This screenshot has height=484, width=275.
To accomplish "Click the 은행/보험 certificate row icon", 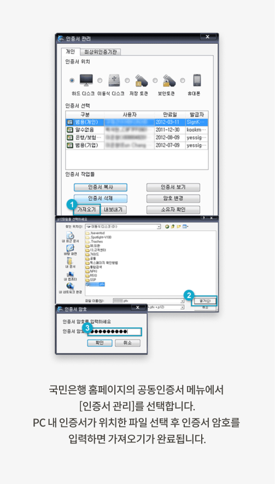I will pos(70,137).
